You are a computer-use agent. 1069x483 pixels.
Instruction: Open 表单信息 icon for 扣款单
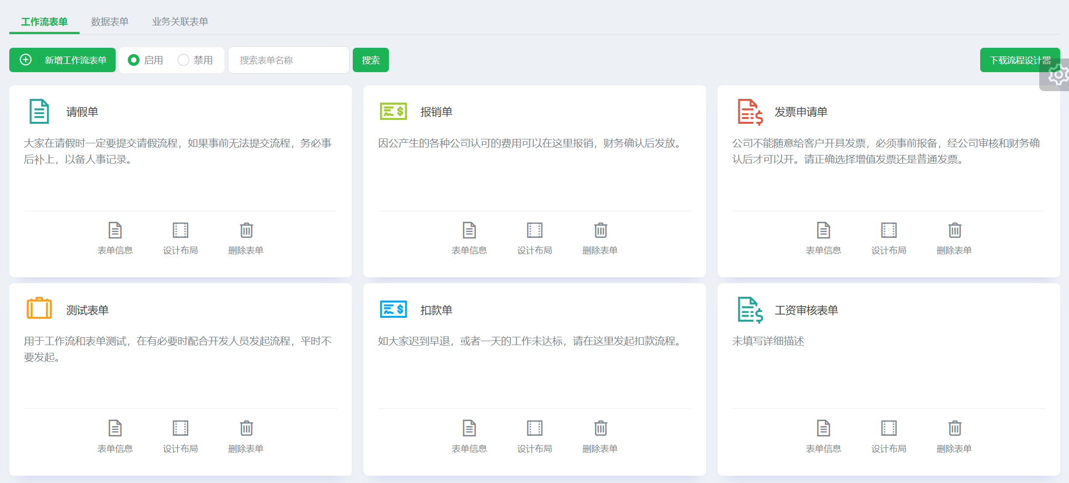469,428
